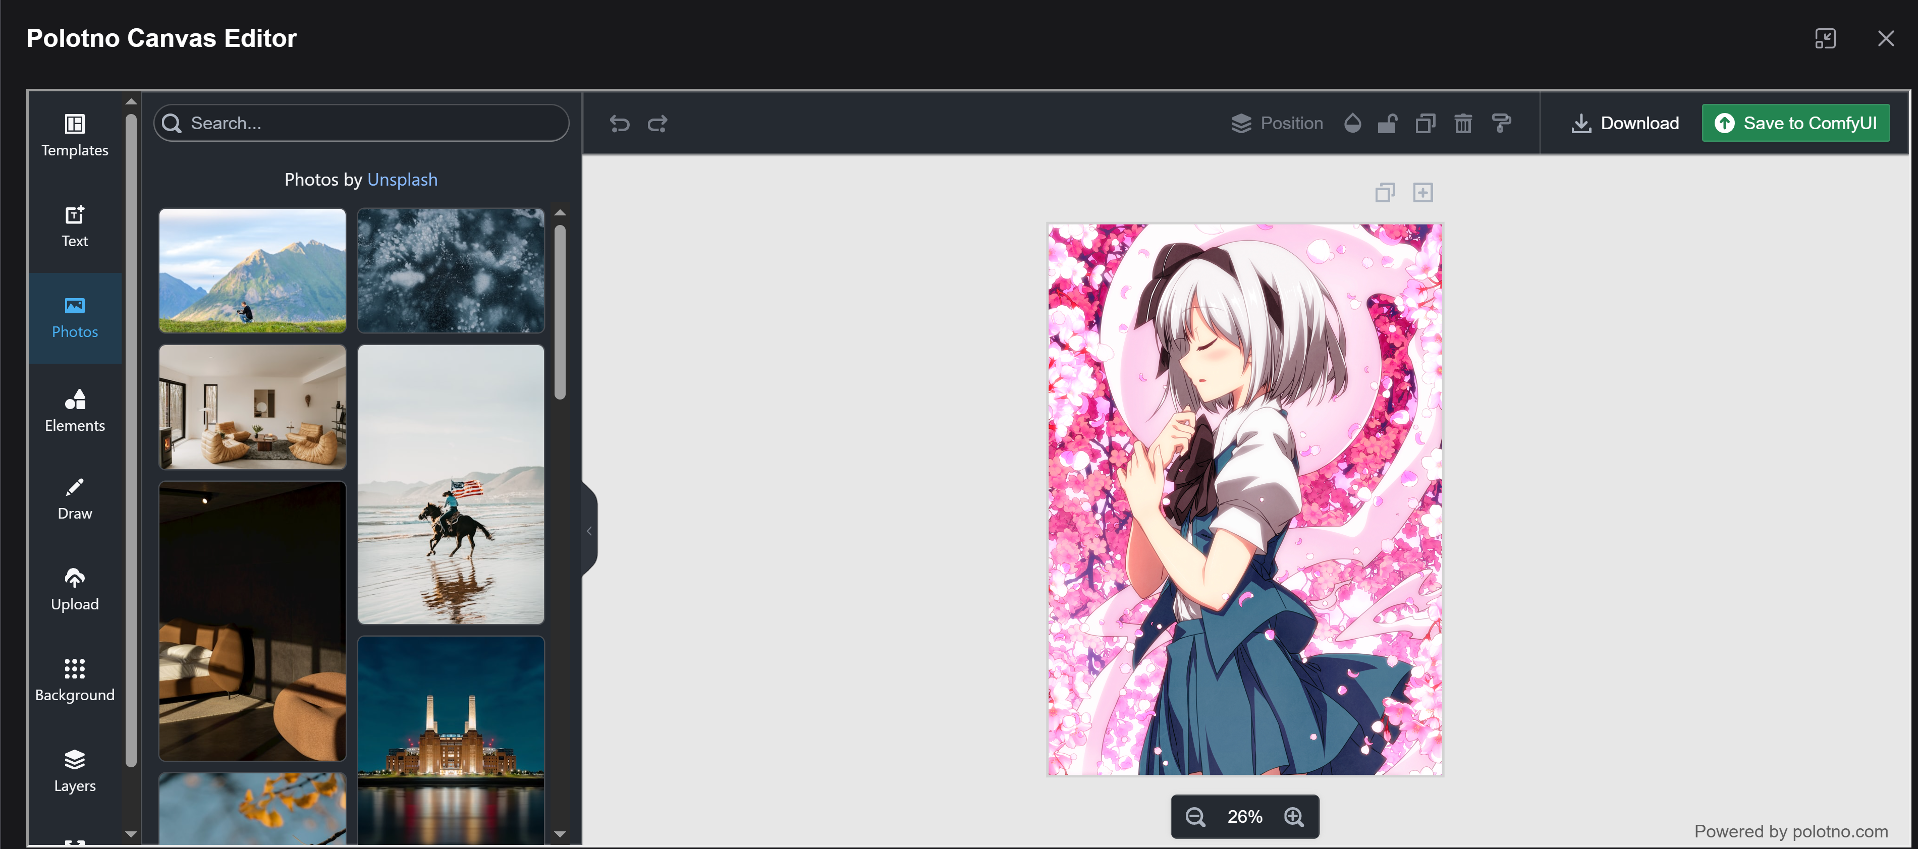Image resolution: width=1918 pixels, height=849 pixels.
Task: Click the zoom out magnifier icon
Action: coord(1195,817)
